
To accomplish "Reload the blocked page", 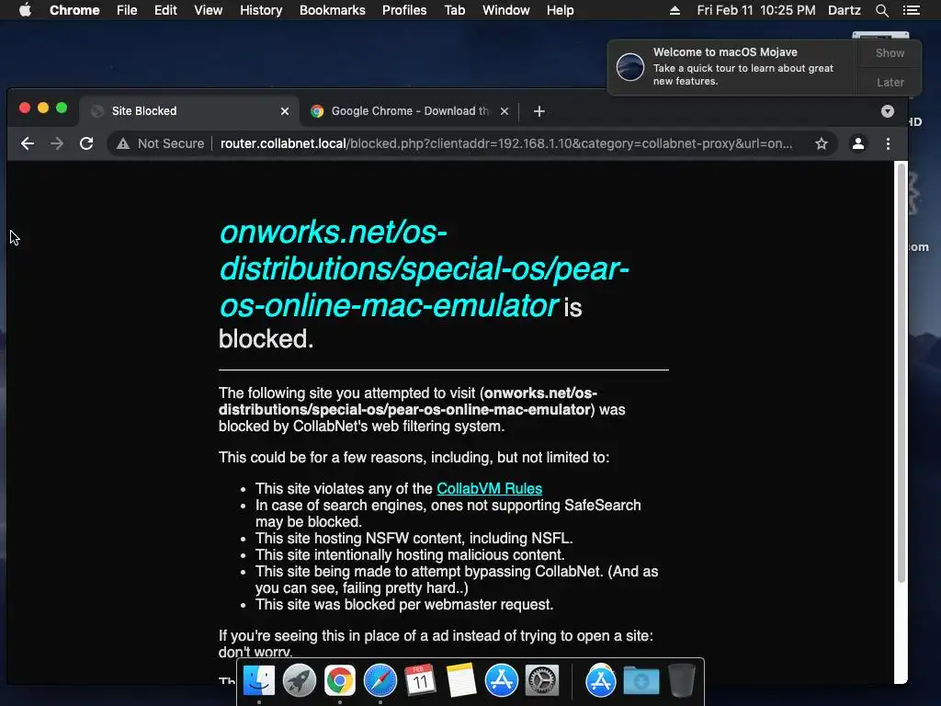I will [86, 143].
